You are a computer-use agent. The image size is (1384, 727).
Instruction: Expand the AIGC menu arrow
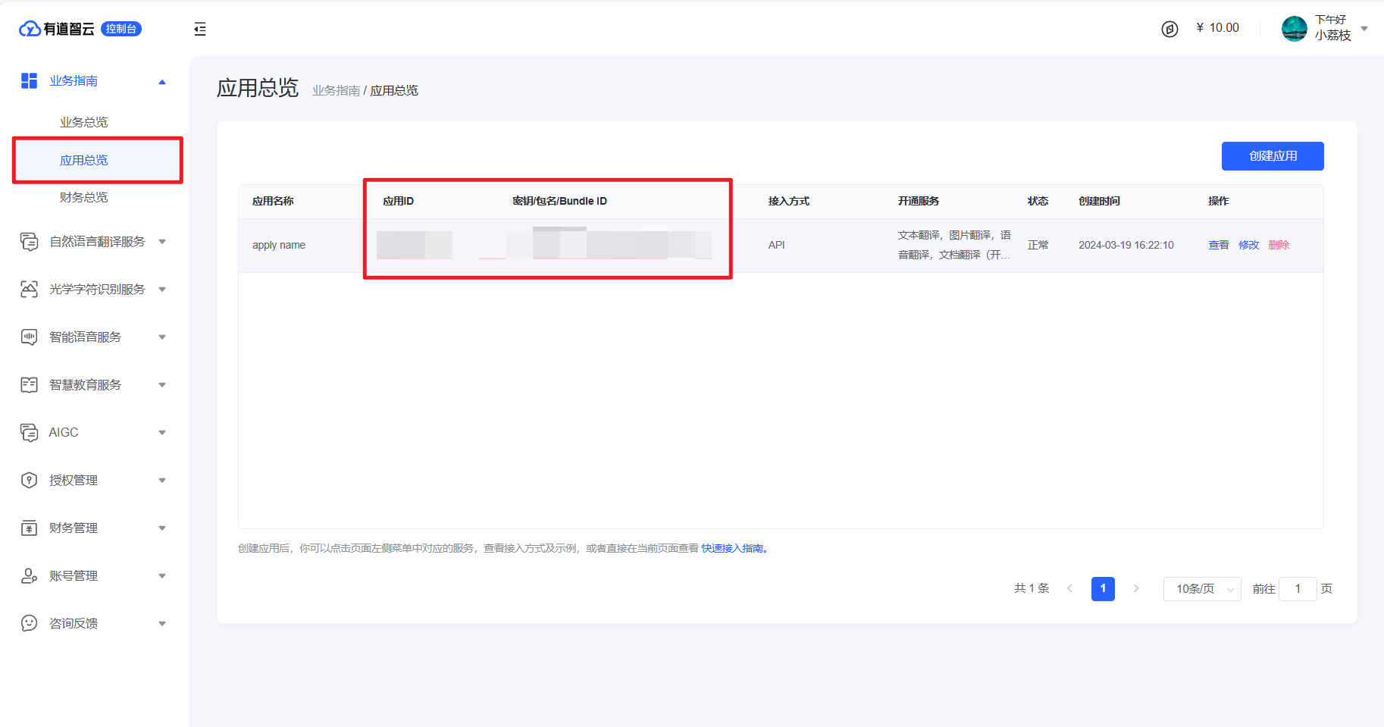pyautogui.click(x=162, y=433)
